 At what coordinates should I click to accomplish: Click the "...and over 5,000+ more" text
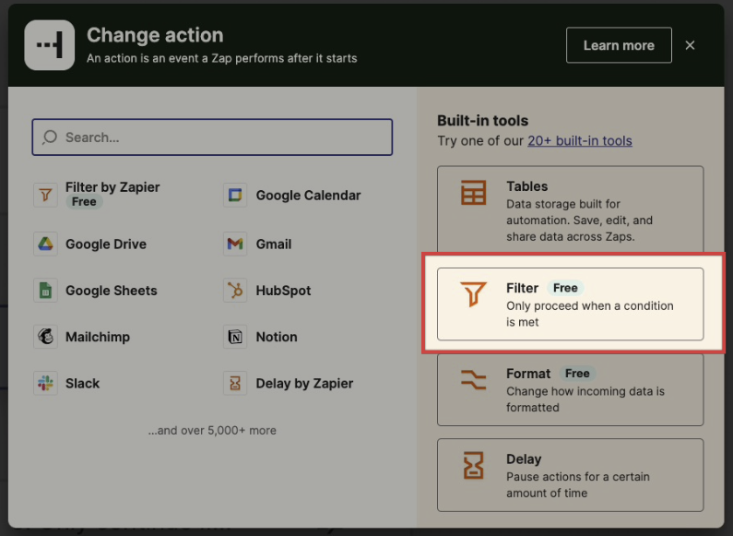tap(212, 430)
